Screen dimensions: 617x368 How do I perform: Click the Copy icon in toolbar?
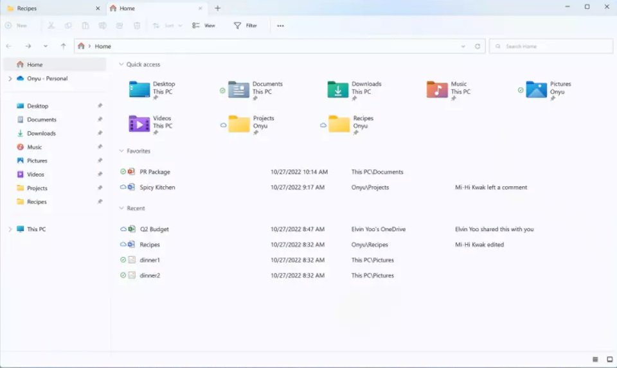pos(68,26)
